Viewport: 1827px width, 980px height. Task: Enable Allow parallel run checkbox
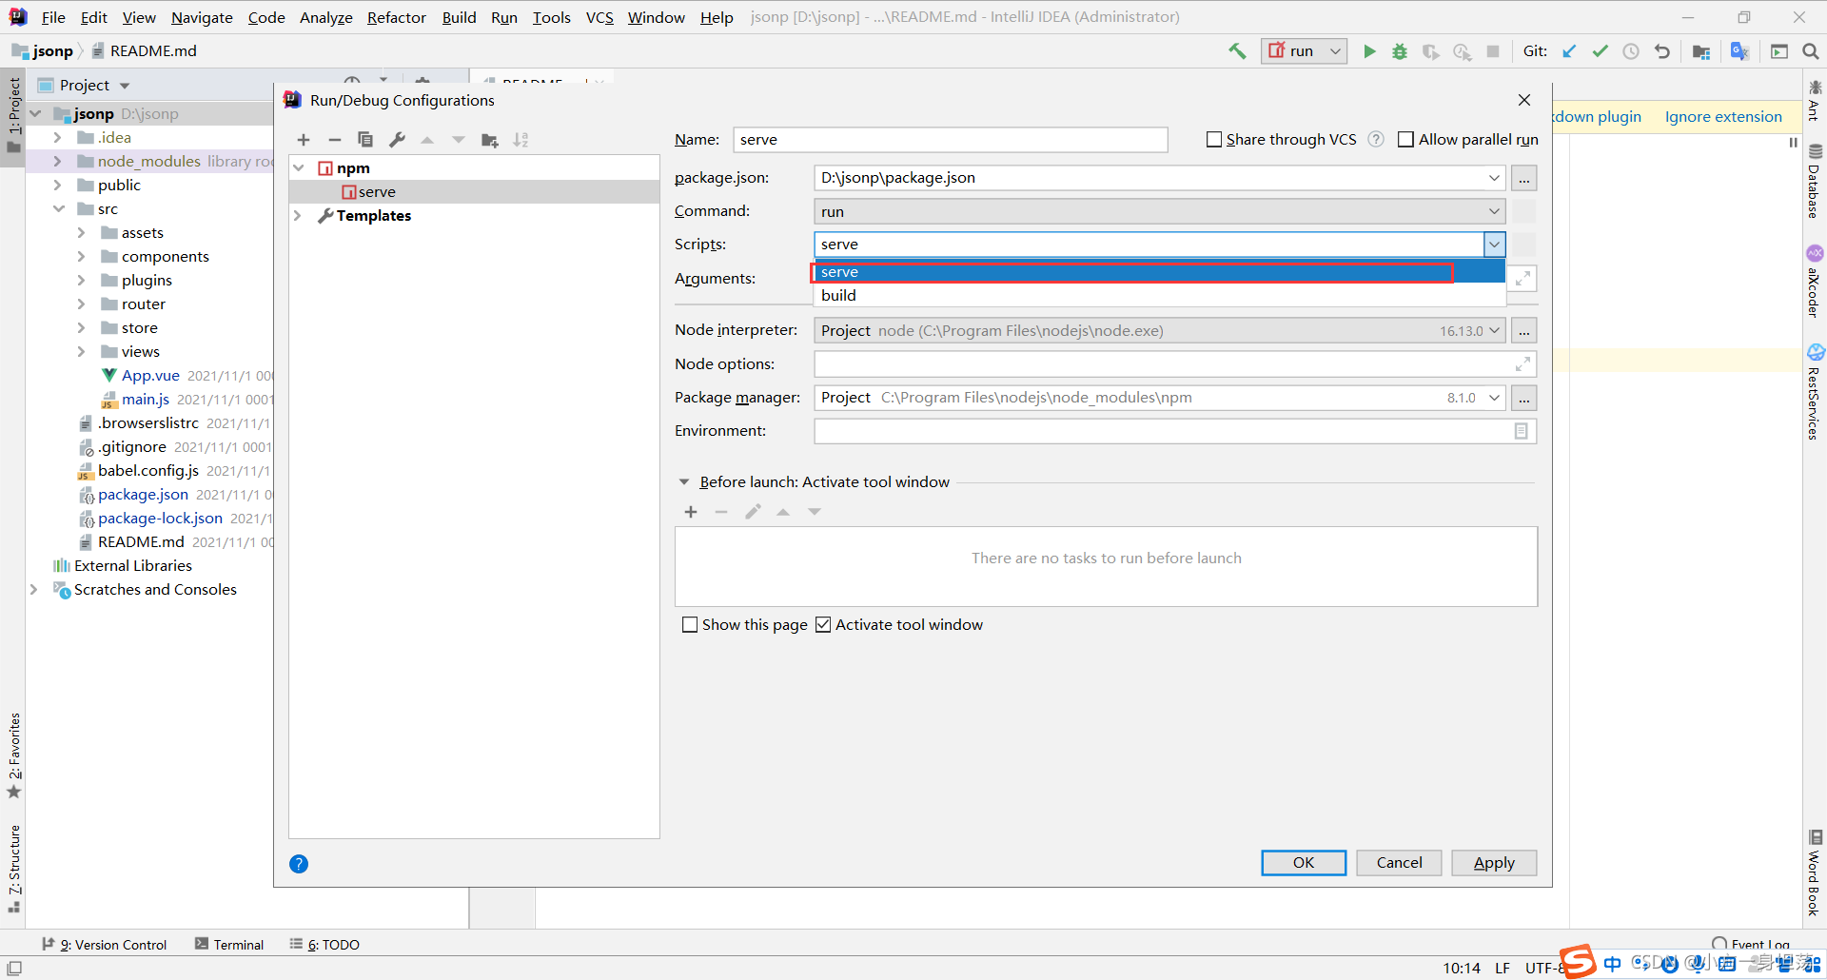click(x=1405, y=140)
